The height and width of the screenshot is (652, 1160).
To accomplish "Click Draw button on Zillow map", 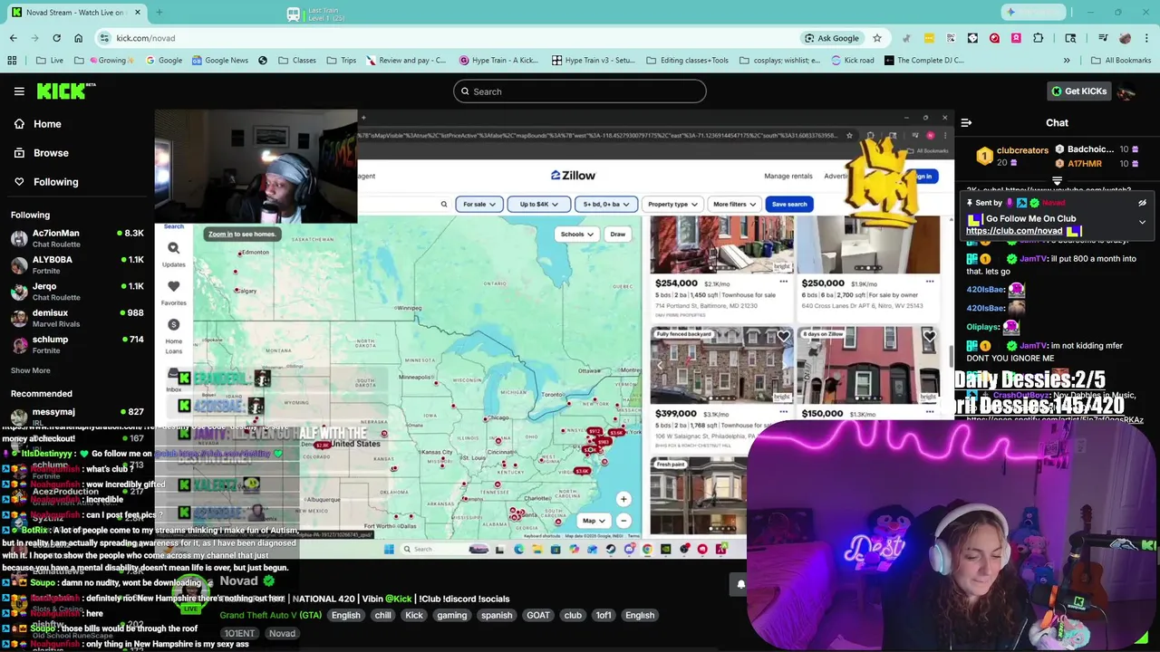I will (618, 234).
